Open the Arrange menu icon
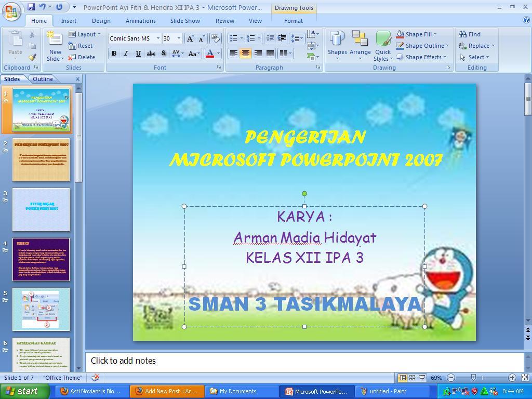Viewport: 532px width, 399px height. (360, 46)
